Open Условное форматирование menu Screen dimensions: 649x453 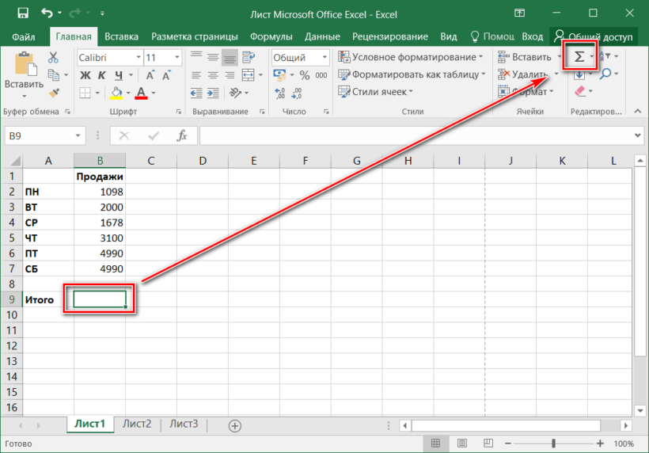point(410,57)
